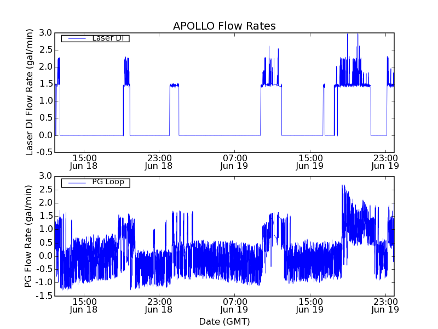Click 07:00 Jun 19 tick on PG Loop chart
The height and width of the screenshot is (329, 438).
235,305
